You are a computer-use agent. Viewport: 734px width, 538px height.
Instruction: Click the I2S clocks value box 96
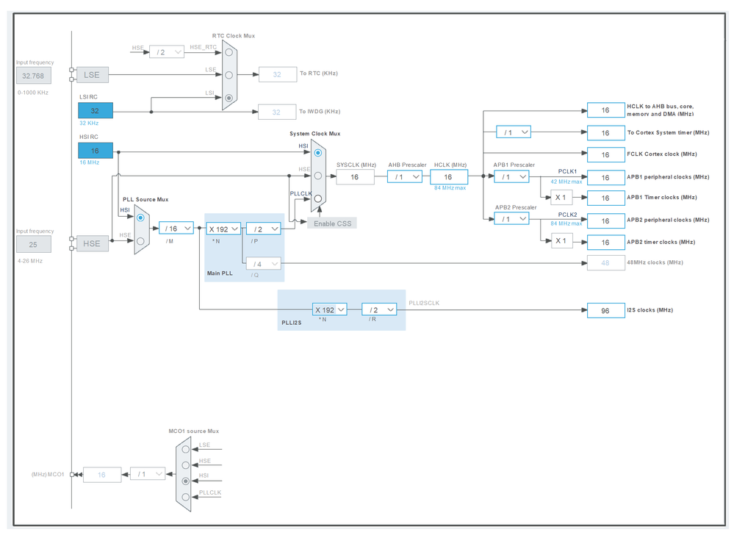point(605,310)
